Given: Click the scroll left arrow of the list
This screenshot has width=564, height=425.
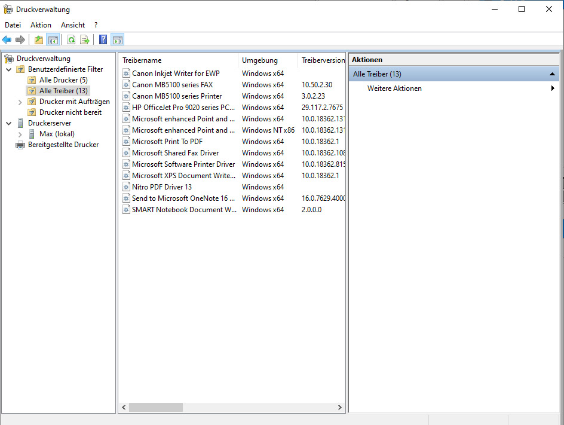Looking at the screenshot, I should [x=124, y=408].
